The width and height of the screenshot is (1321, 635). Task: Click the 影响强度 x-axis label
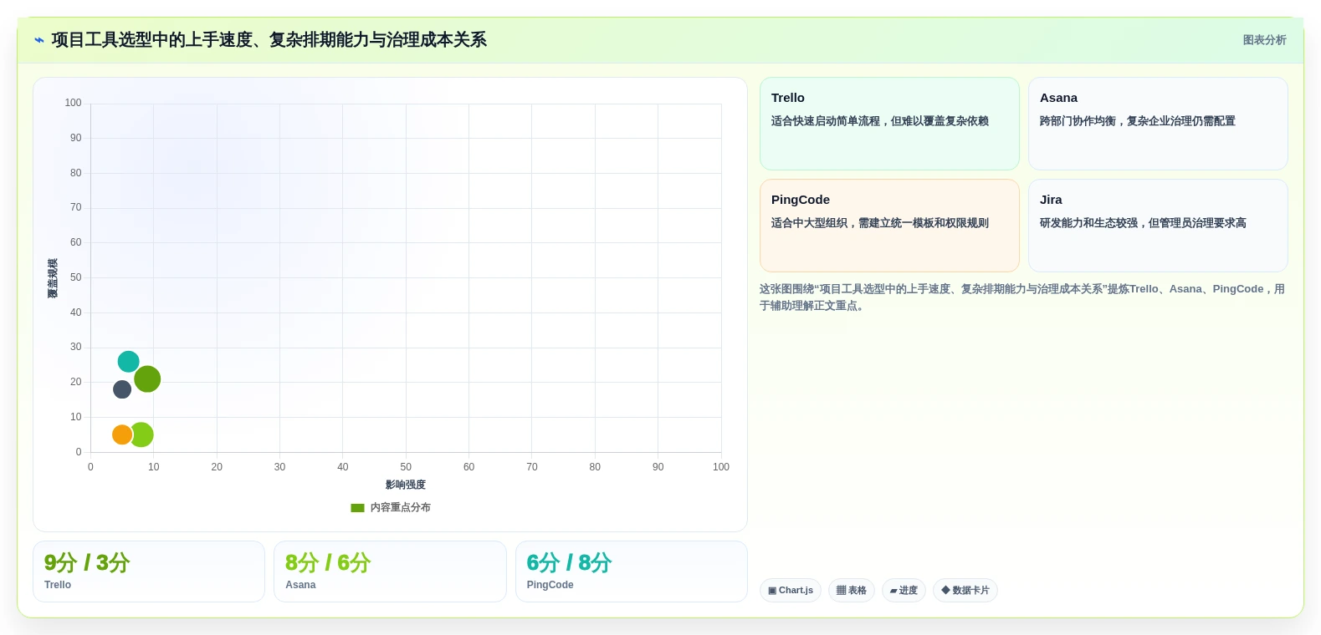[x=406, y=485]
